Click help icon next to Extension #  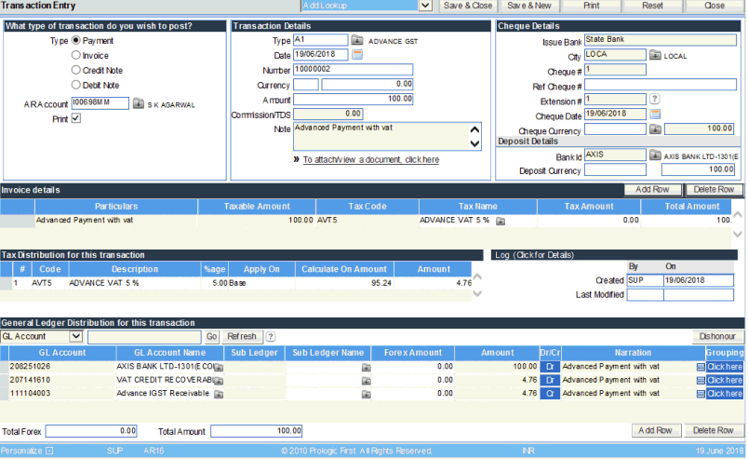pyautogui.click(x=655, y=99)
